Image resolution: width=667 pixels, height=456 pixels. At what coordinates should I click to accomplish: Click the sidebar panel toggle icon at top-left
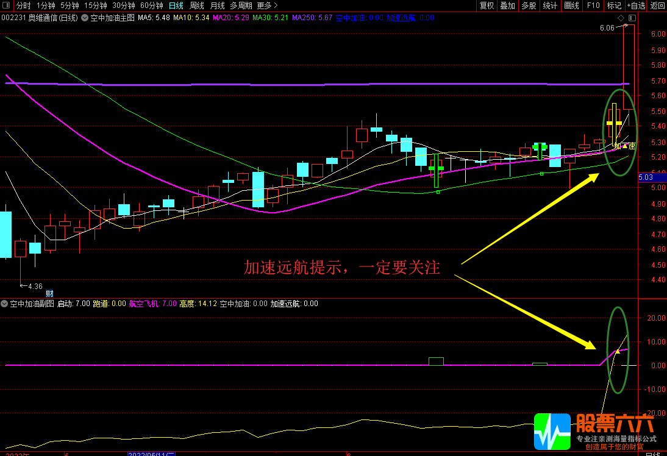coord(7,5)
